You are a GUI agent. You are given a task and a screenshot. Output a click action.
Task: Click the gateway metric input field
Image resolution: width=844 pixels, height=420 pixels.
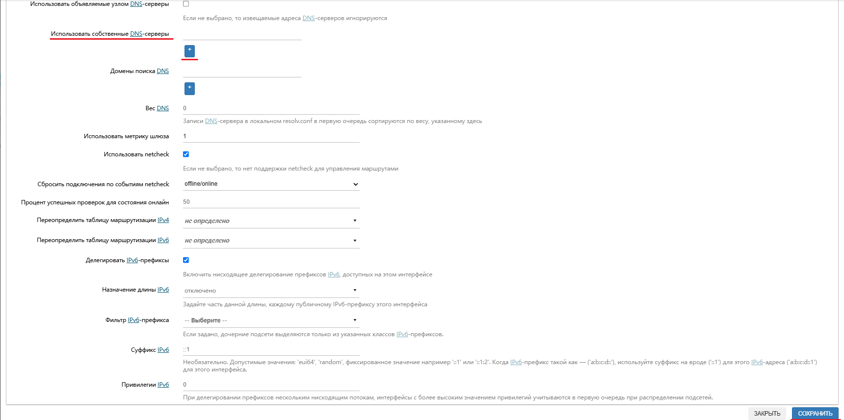(x=271, y=136)
